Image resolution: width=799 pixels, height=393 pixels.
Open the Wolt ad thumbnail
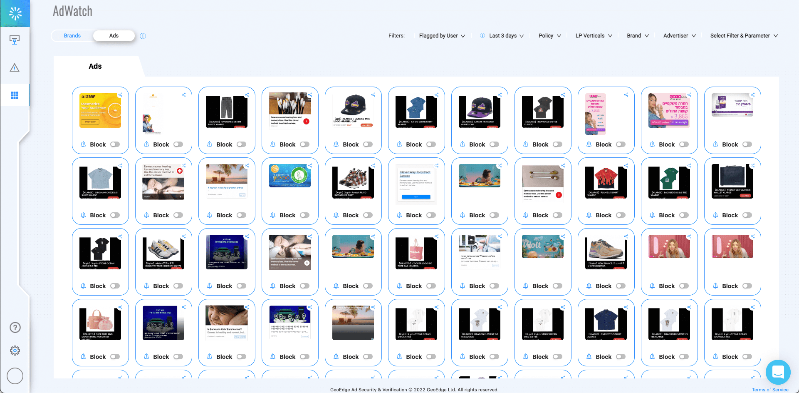click(543, 246)
